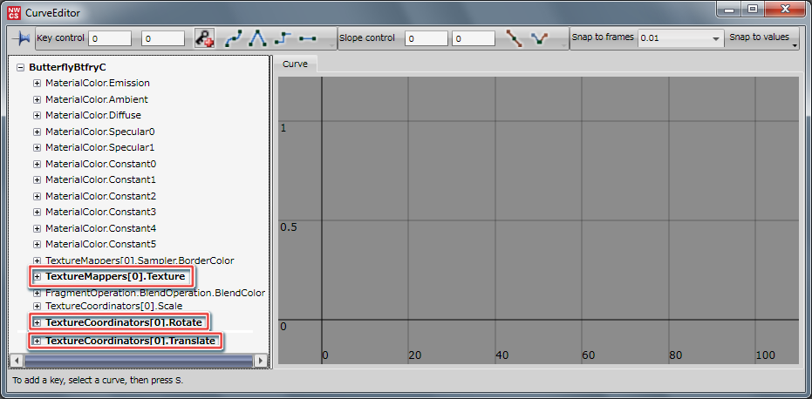This screenshot has width=812, height=399.
Task: Select the smooth curve interpolation icon
Action: tap(234, 38)
